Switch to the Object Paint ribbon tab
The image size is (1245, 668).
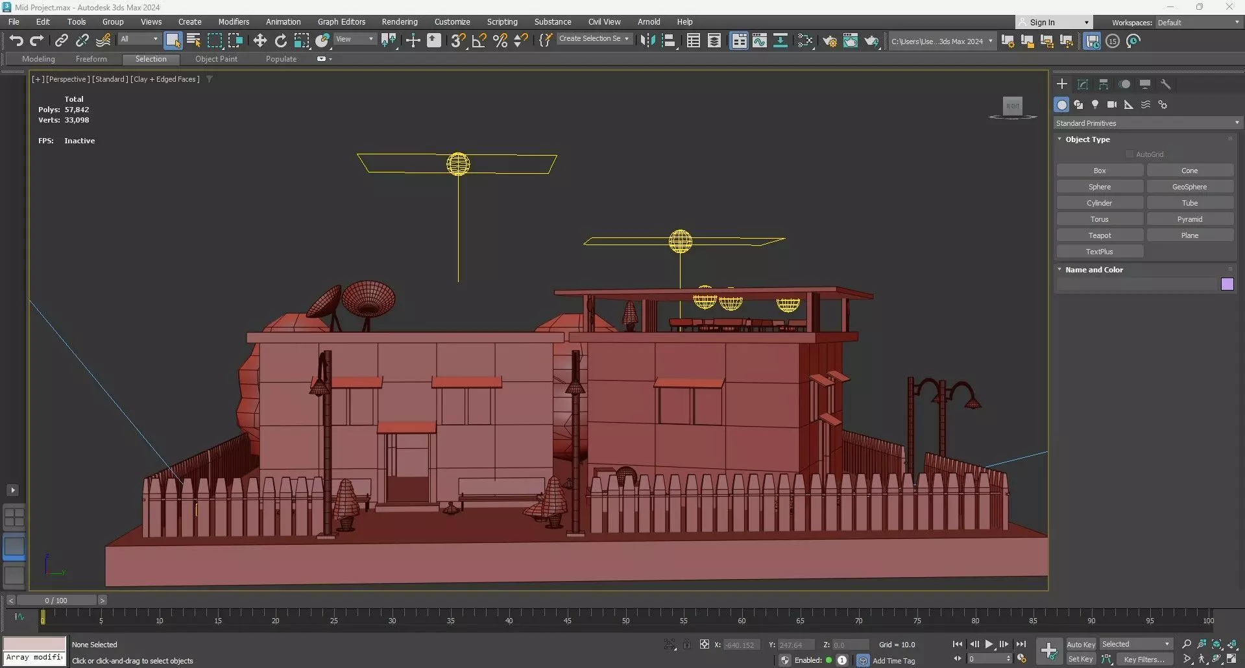216,59
